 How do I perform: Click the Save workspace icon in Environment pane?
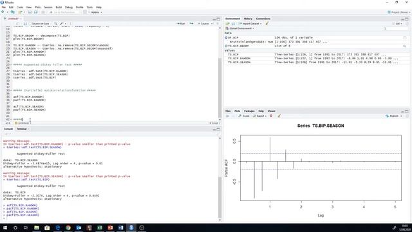[x=233, y=24]
